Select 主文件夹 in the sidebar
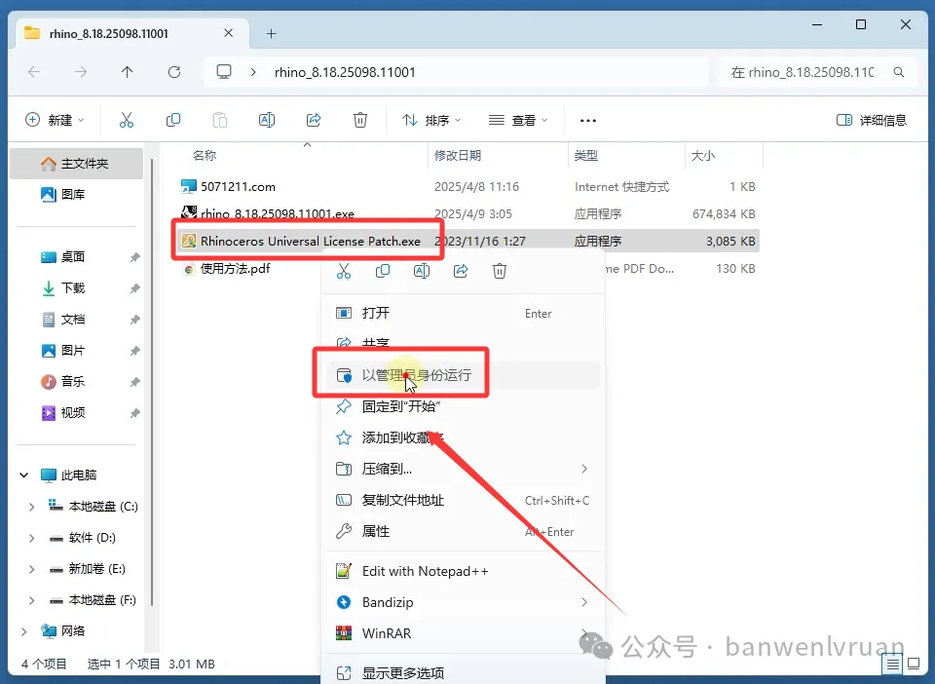This screenshot has width=935, height=684. 76,164
